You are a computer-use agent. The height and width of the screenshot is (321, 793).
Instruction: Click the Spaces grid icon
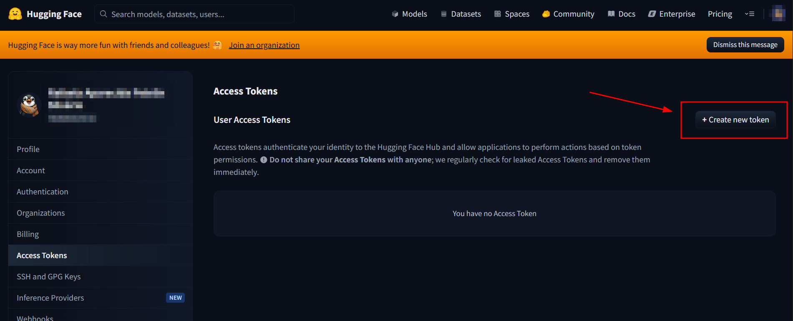(498, 14)
